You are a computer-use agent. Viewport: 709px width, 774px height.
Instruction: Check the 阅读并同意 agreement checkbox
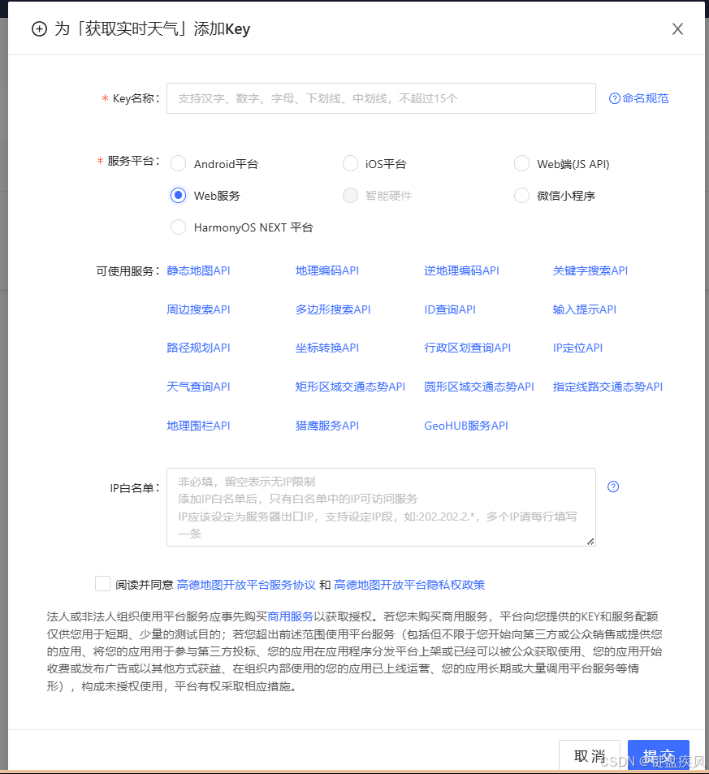102,583
